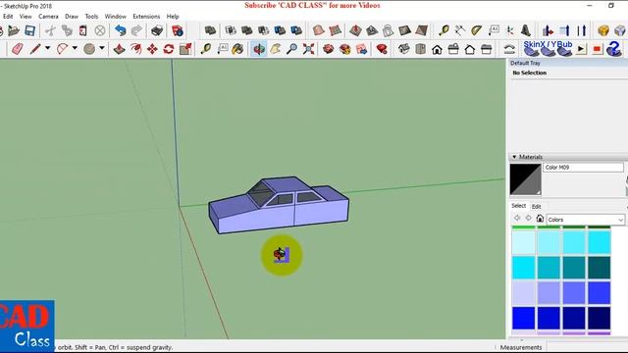Click the Extension Warehouse ruby icon

tap(382, 49)
